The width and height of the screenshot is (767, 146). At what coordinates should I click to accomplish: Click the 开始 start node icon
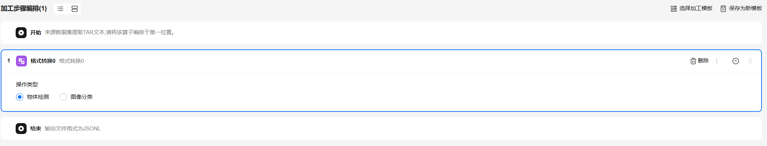(x=21, y=33)
